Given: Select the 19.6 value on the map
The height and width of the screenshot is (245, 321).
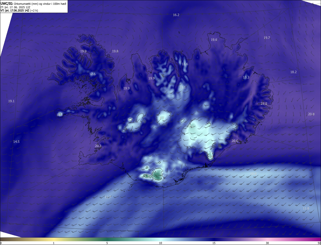Looking at the screenshot, I should (x=214, y=40).
